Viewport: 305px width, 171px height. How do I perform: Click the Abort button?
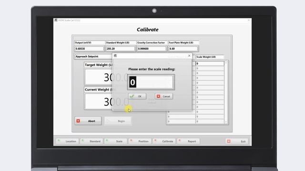pos(88,121)
